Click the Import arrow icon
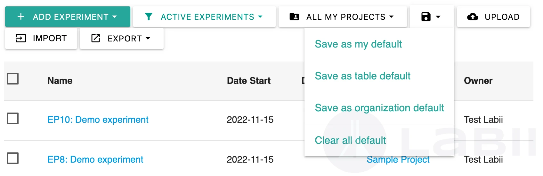The image size is (543, 176). pos(21,38)
